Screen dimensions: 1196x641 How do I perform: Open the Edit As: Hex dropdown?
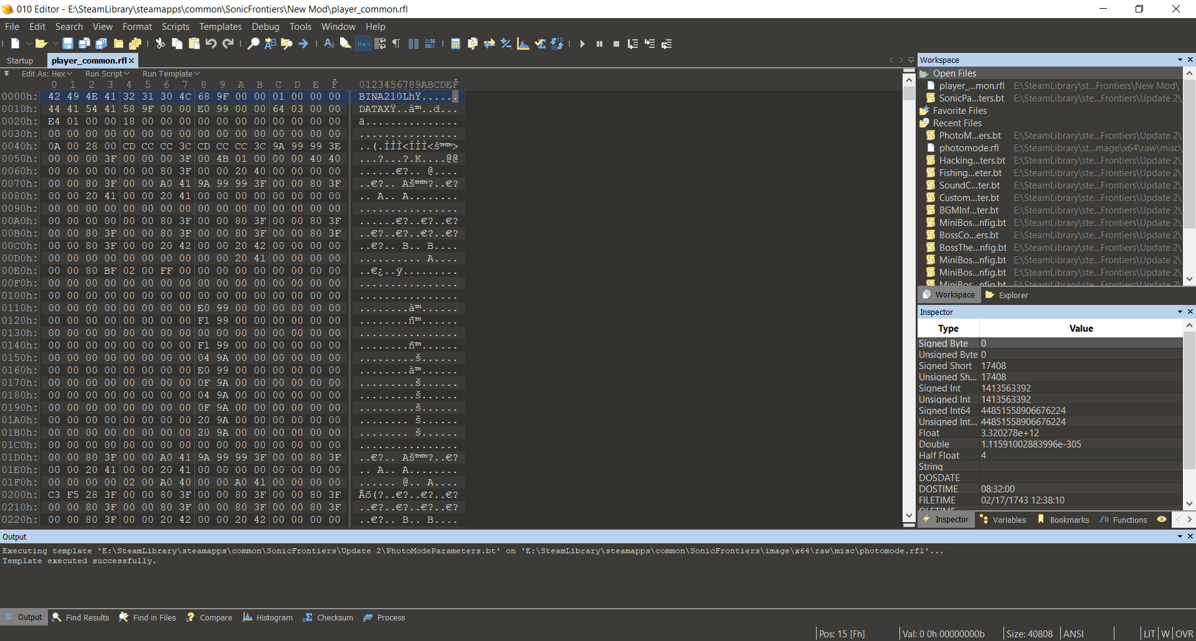click(47, 73)
